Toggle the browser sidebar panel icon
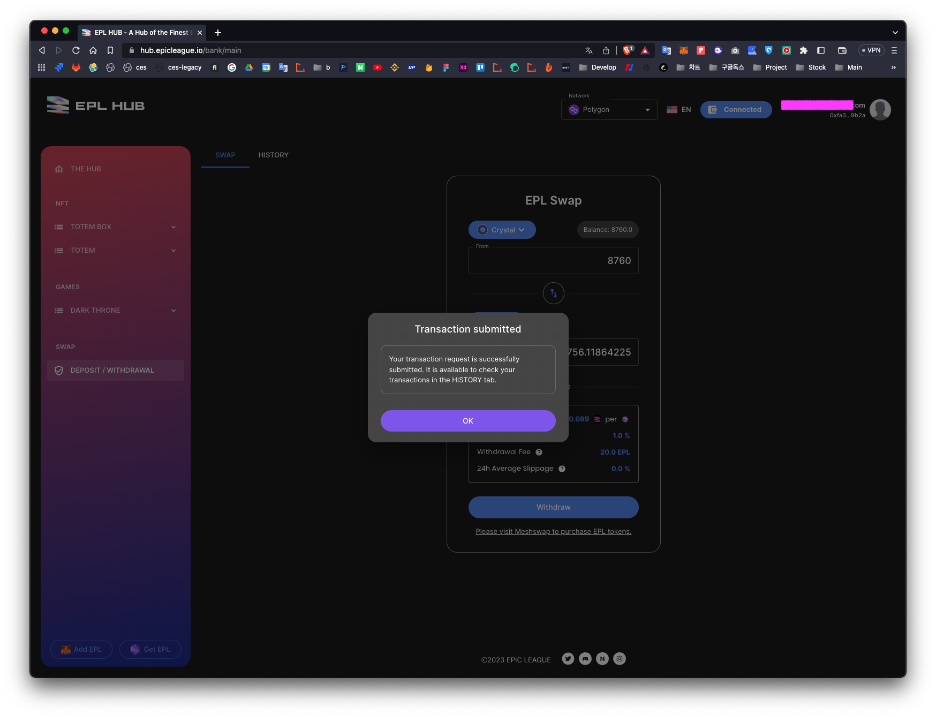936x717 pixels. click(821, 50)
